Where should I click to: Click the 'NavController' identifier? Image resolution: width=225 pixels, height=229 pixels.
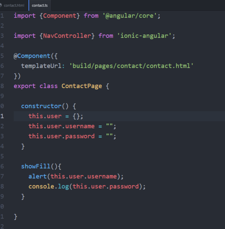click(67, 36)
